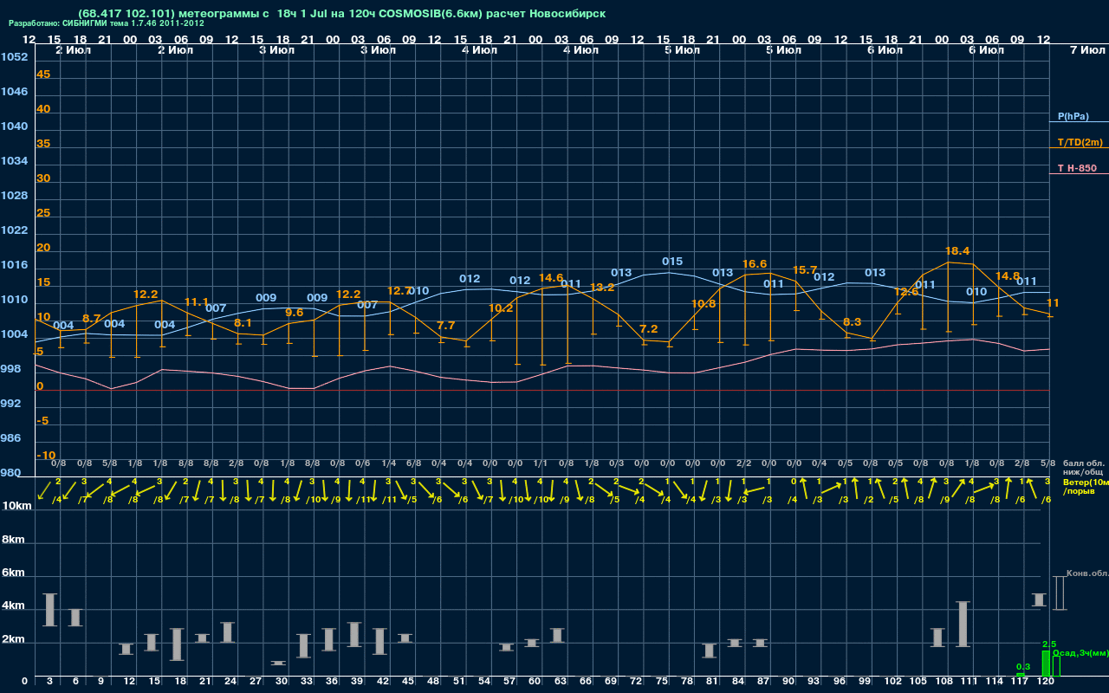
Task: Click the 10km altitude axis label
Action: (x=17, y=506)
